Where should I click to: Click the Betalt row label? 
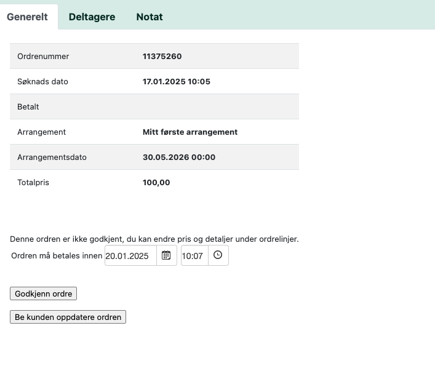[x=28, y=107]
